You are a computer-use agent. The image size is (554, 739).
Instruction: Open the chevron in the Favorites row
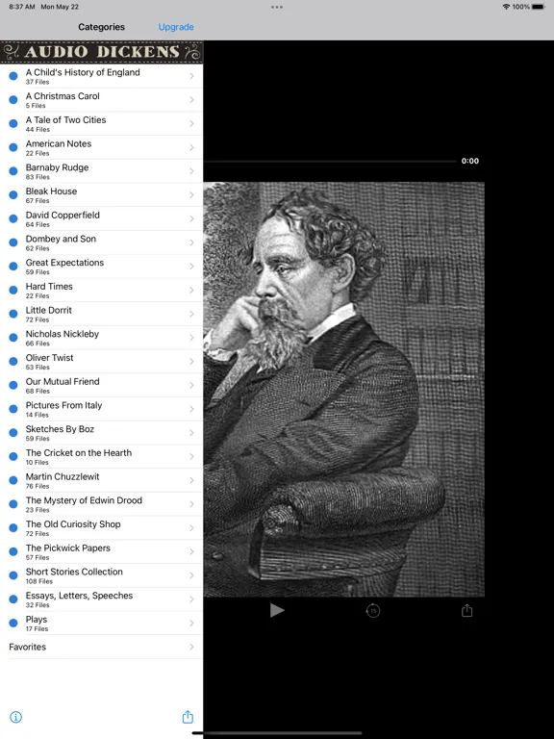191,647
